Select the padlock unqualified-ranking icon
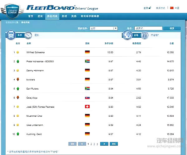The image size is (187, 155). 145,35
